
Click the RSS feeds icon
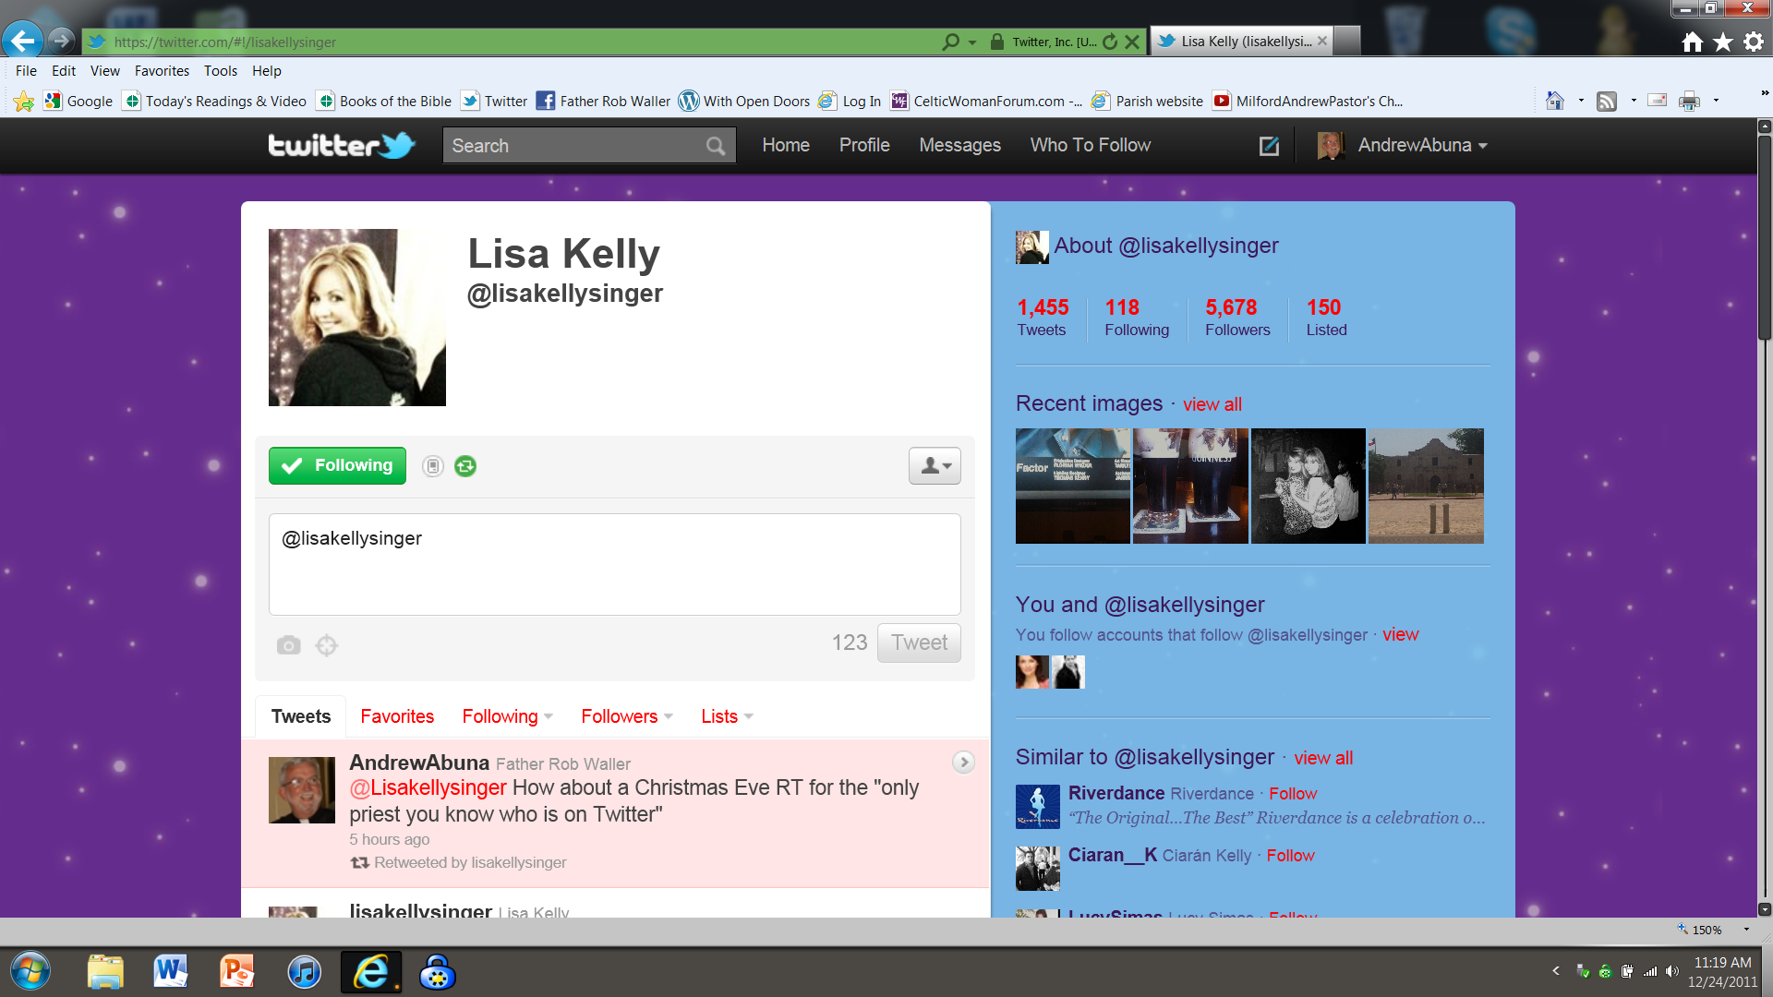pyautogui.click(x=1607, y=102)
